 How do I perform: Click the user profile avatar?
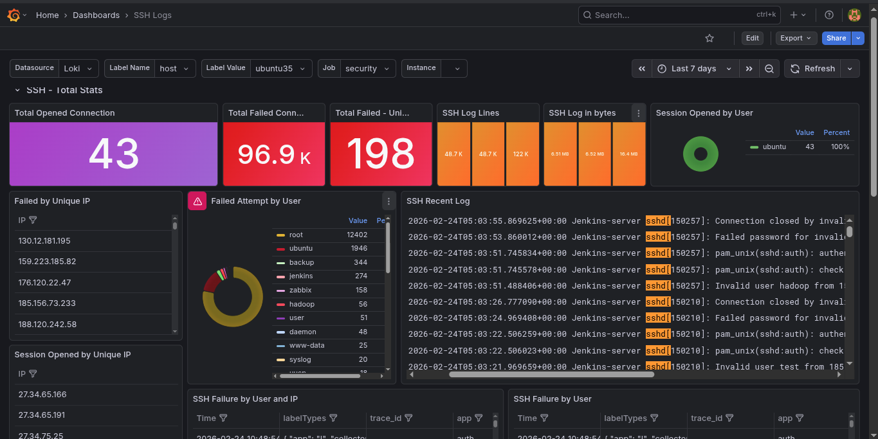tap(855, 15)
